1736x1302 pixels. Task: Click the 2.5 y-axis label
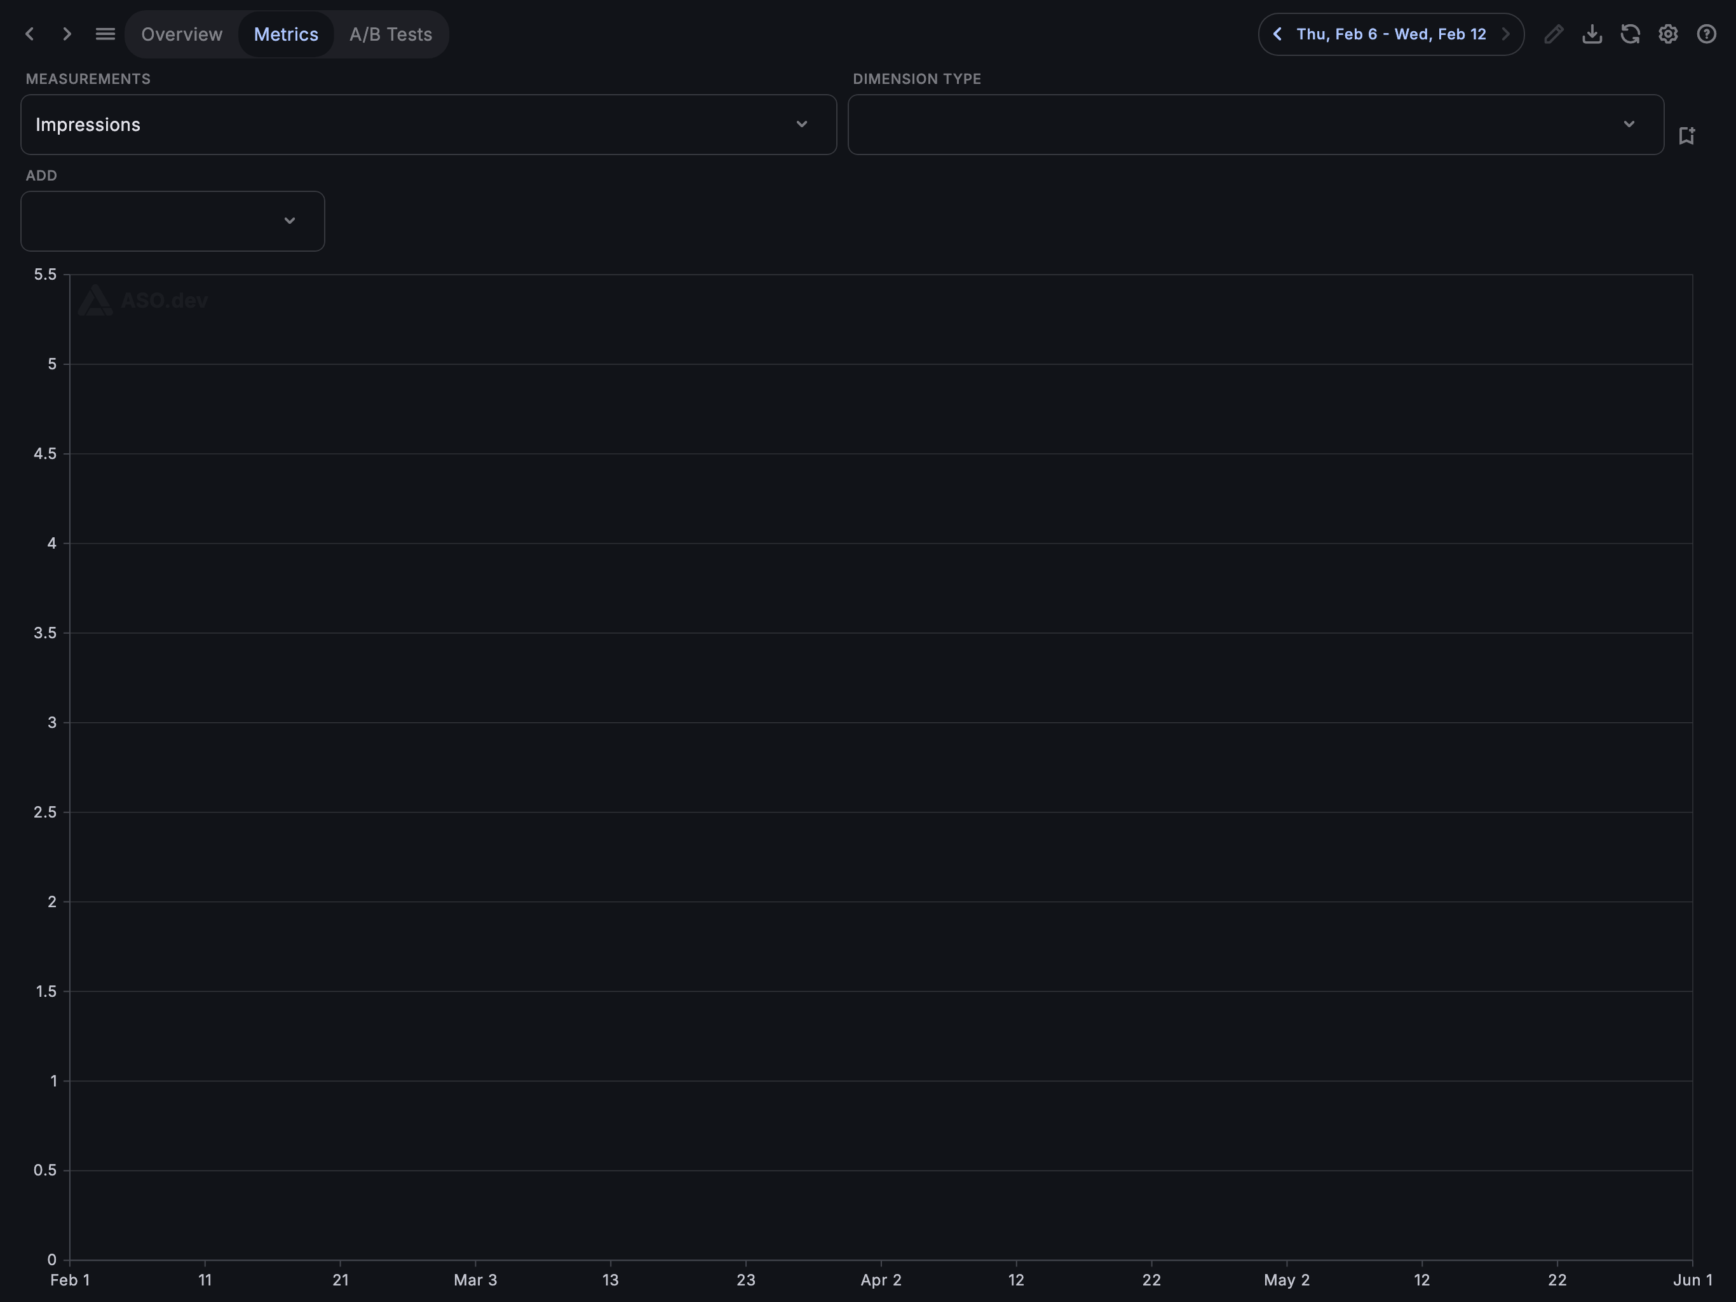click(x=44, y=812)
